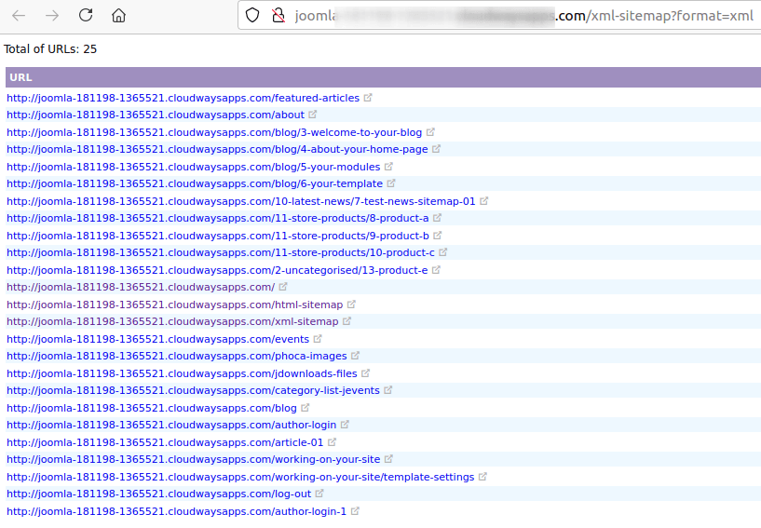Open 7-test-news-sitemap-01 link
The height and width of the screenshot is (528, 761).
click(240, 201)
